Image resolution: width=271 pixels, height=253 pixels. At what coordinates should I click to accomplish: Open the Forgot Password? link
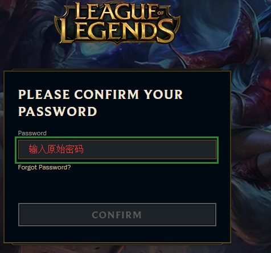(x=44, y=167)
